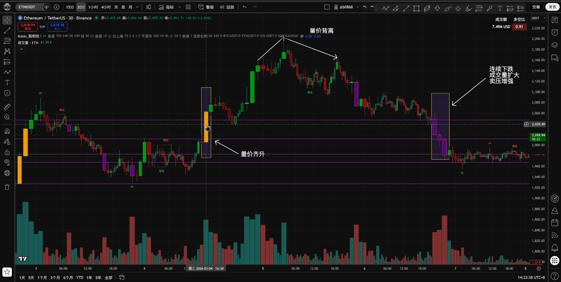
Task: Open the Indicators (指标) panel
Action: 166,7
